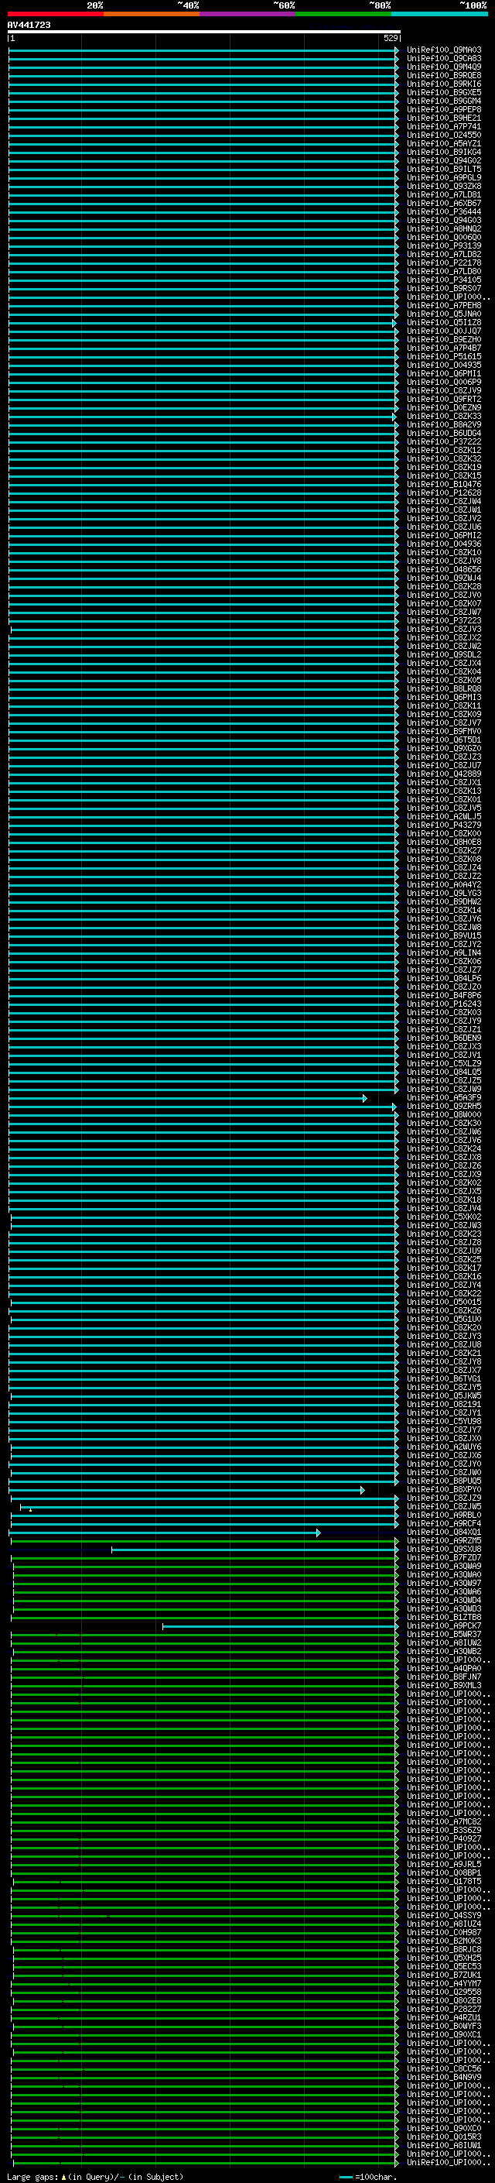Click the UniRef100_Q9ZRH5 hit label
This screenshot has width=495, height=2183.
click(x=444, y=1106)
